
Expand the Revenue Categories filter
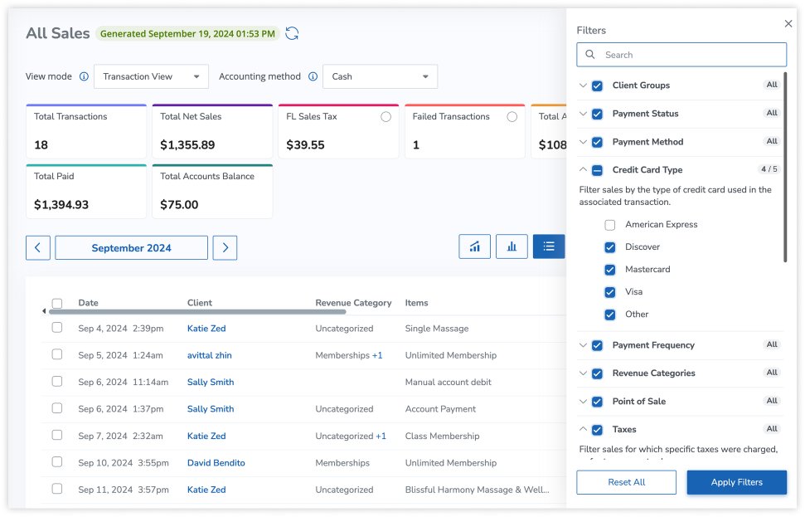[583, 373]
